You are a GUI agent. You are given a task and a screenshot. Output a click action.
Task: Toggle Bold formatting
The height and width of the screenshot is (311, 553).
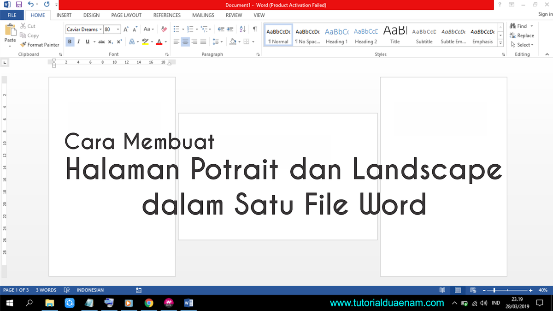coord(70,42)
